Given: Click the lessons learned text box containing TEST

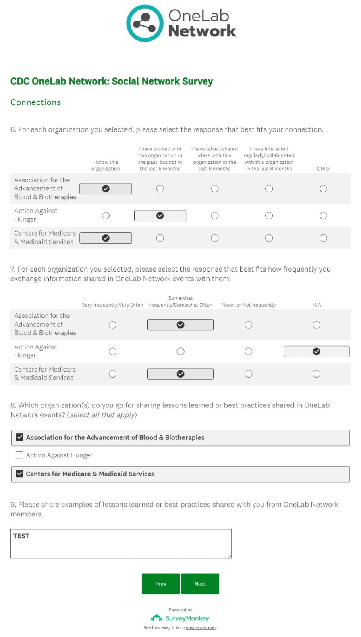Looking at the screenshot, I should tap(121, 543).
